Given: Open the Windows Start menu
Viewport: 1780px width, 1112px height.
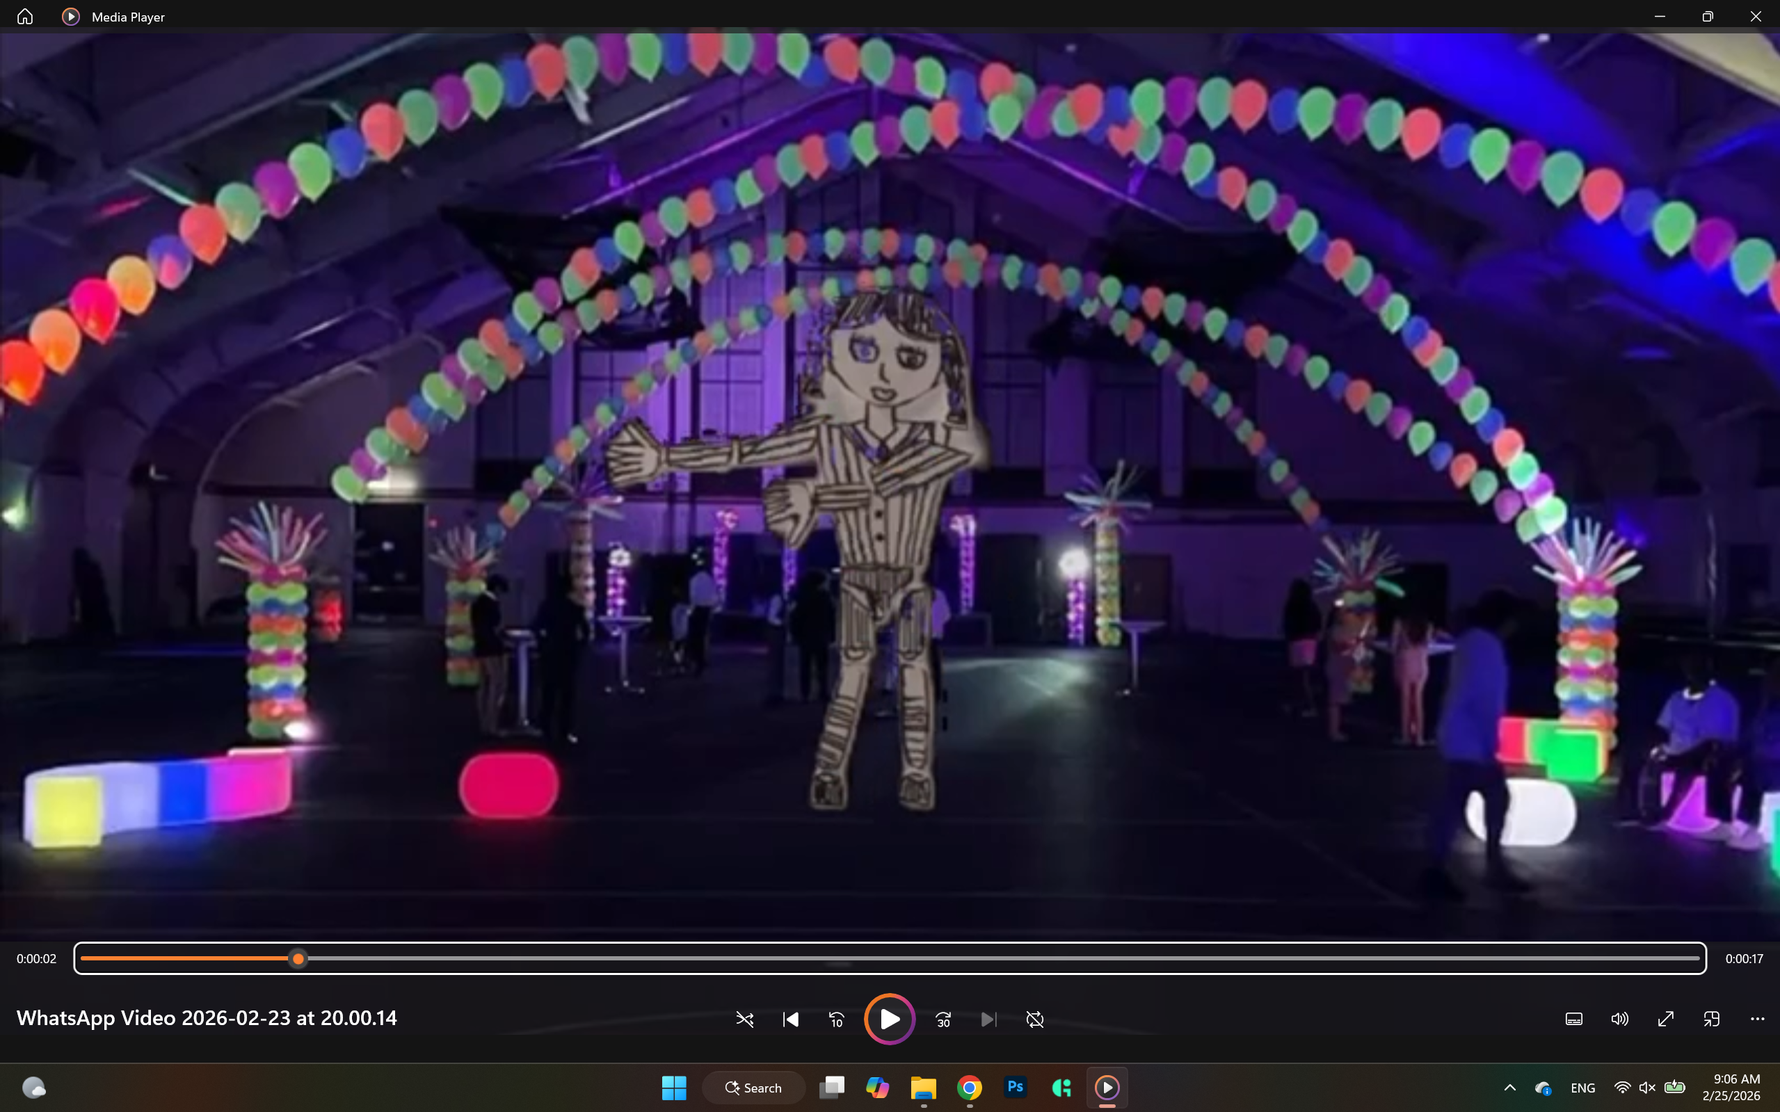Looking at the screenshot, I should click(674, 1088).
